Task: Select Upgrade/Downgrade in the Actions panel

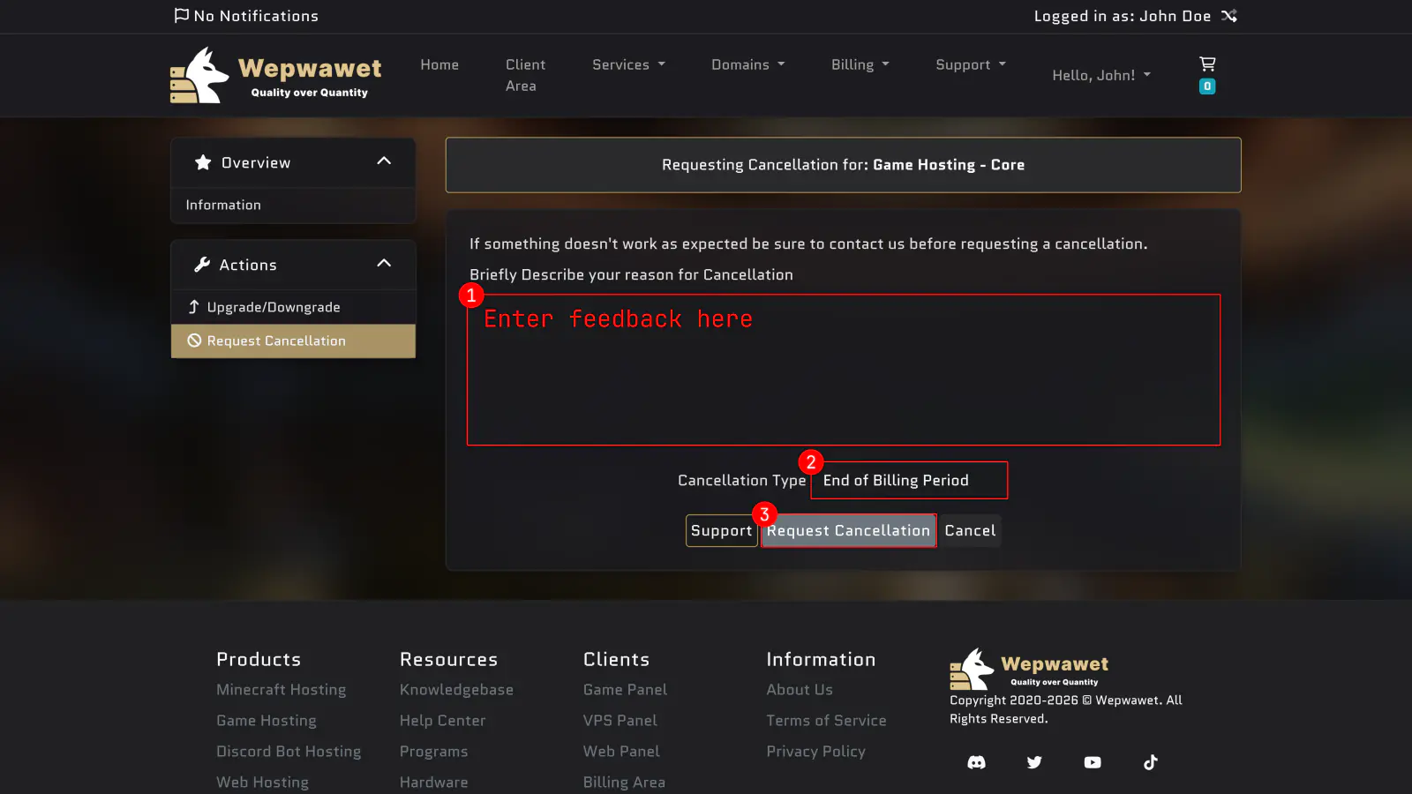Action: pyautogui.click(x=274, y=307)
